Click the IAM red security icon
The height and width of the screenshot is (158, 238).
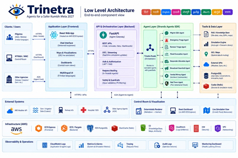pos(196,128)
